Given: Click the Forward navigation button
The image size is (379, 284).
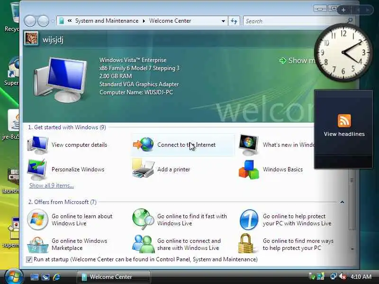Looking at the screenshot, I should pyautogui.click(x=44, y=21).
